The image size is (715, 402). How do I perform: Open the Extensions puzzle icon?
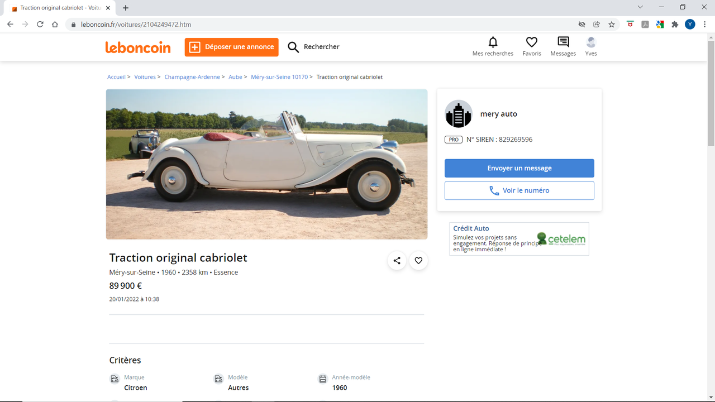[x=675, y=25]
